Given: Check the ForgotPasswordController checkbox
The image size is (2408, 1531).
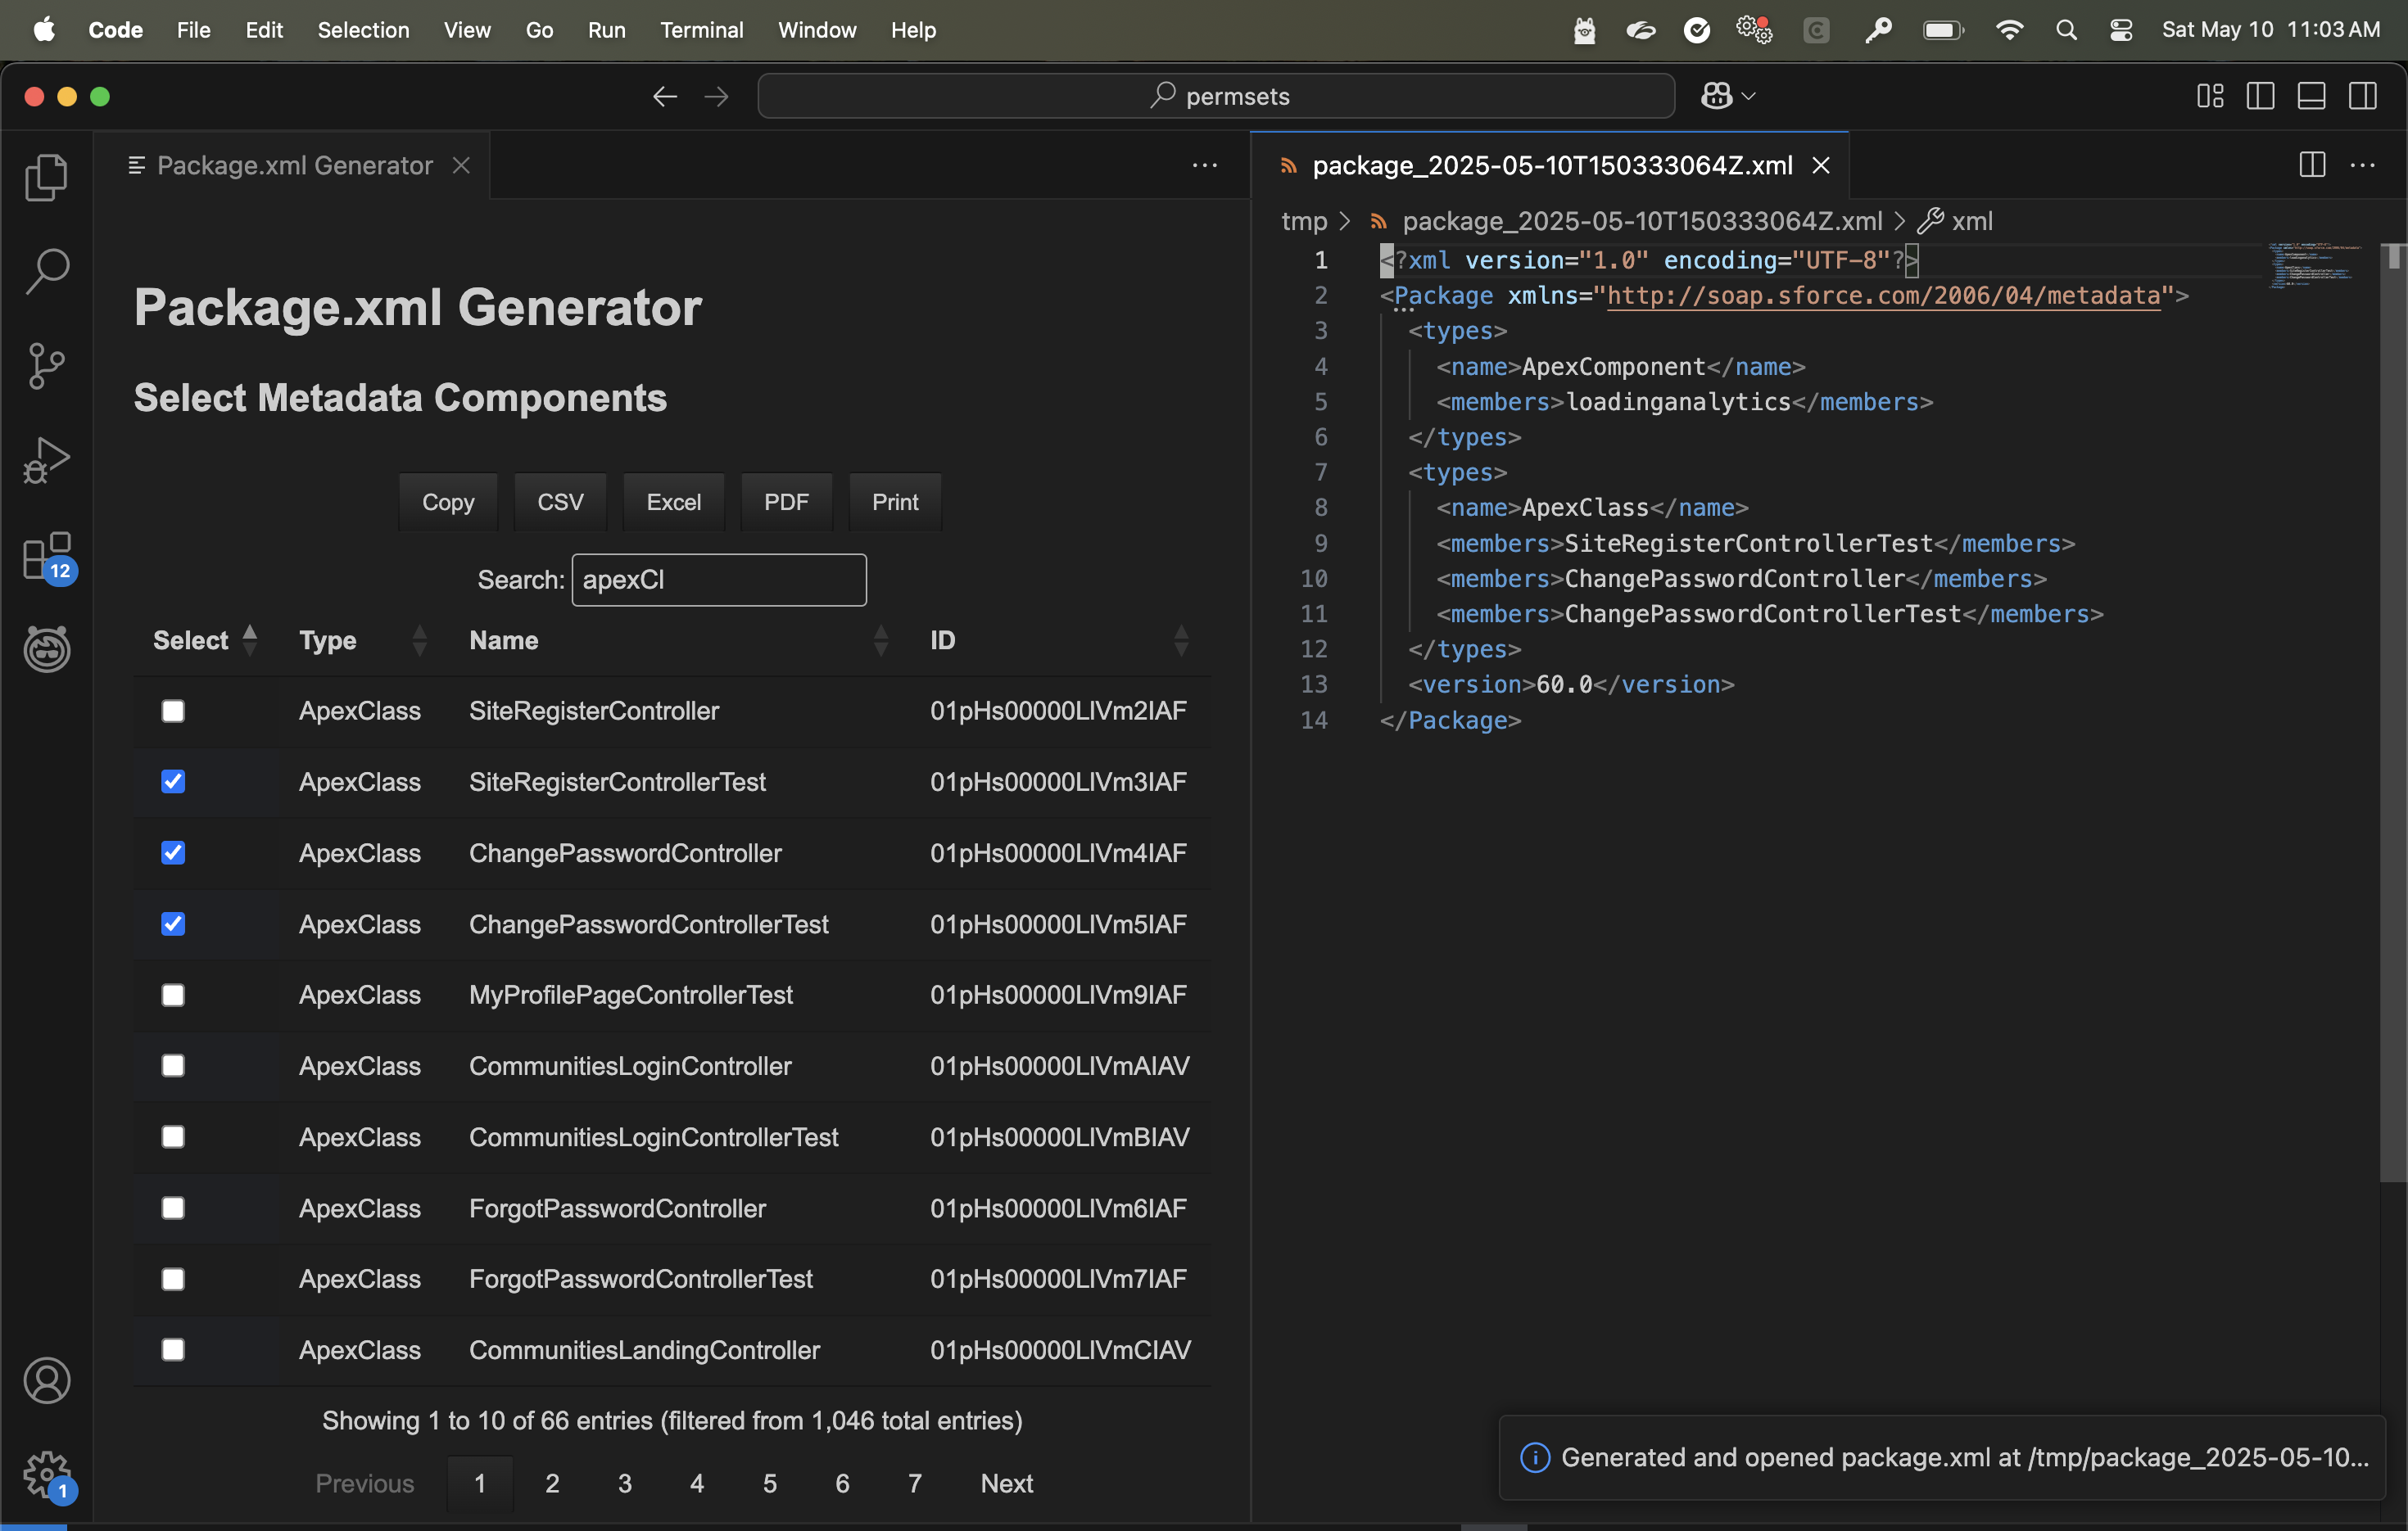Looking at the screenshot, I should [173, 1208].
